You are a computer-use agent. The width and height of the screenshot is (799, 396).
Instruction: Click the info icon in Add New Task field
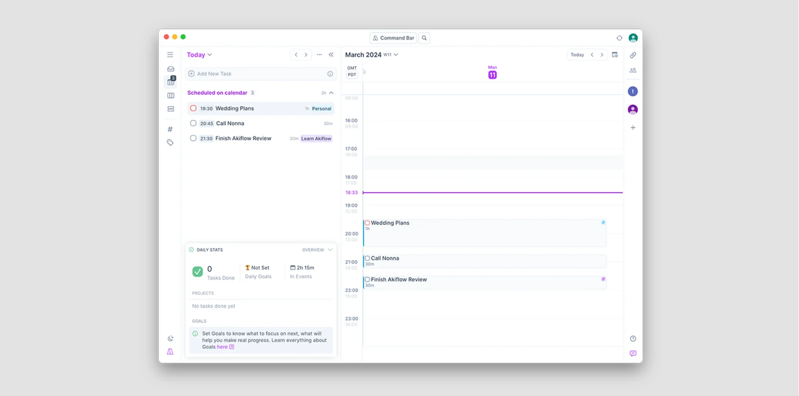point(330,74)
